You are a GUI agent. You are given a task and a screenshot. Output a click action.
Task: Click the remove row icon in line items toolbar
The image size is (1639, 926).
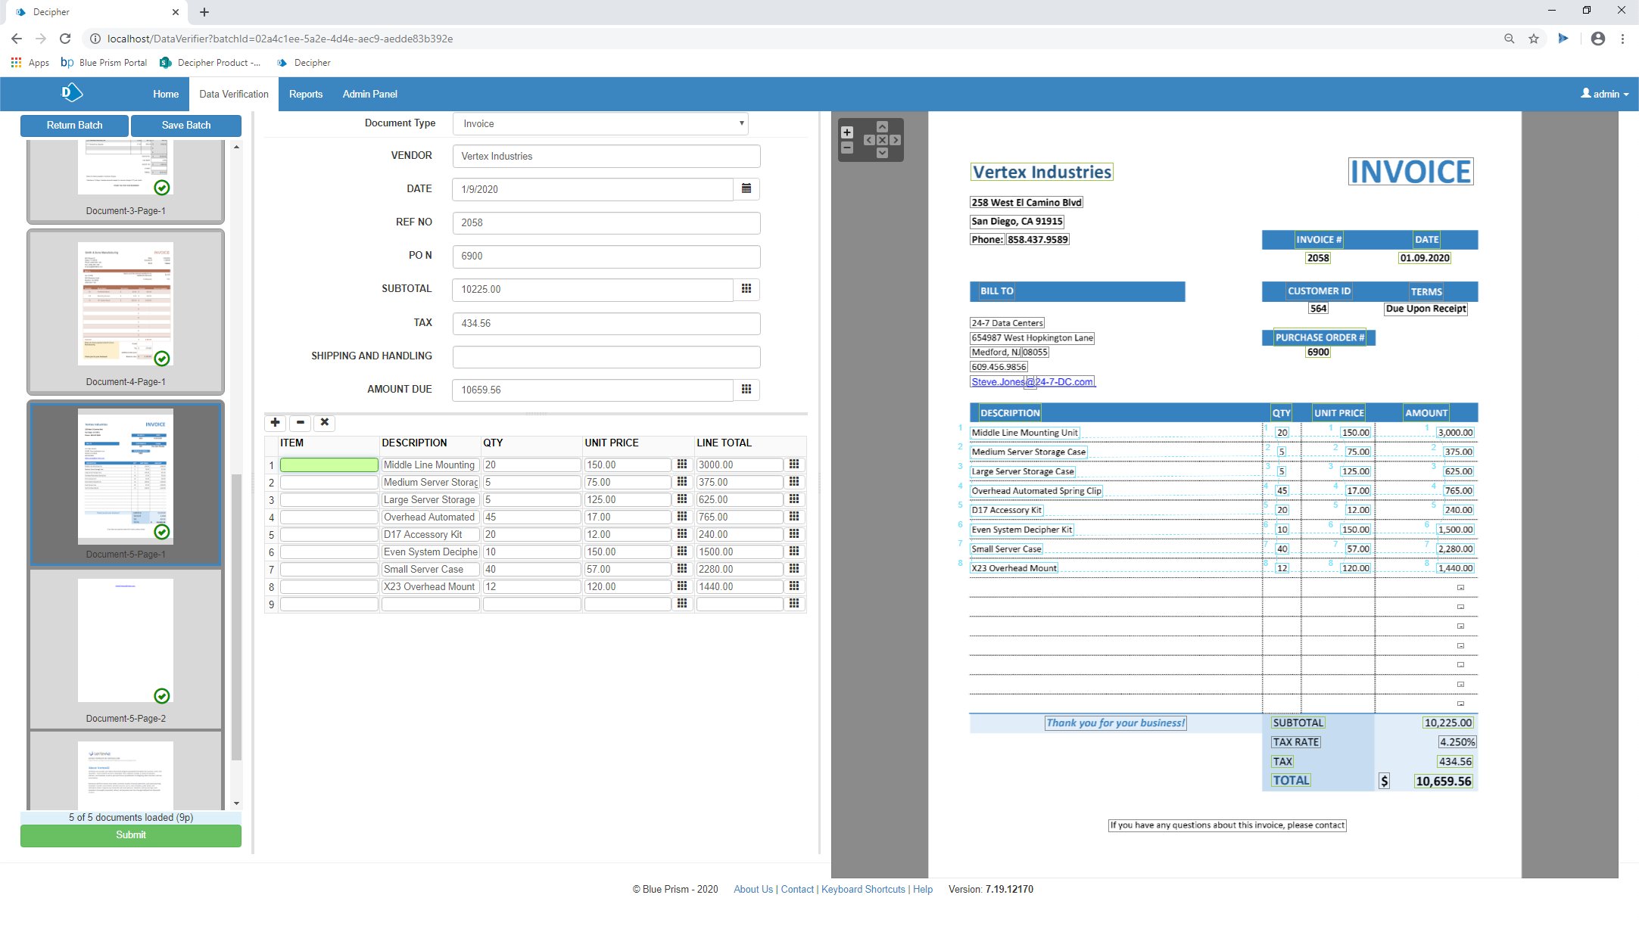point(301,421)
